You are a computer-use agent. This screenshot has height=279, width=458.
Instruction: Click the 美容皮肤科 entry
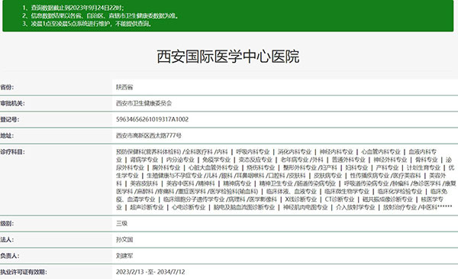point(144,183)
